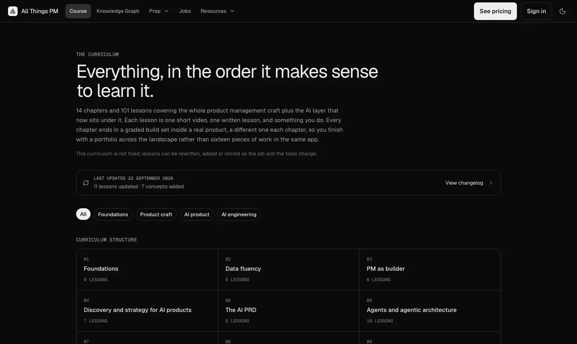
Task: Expand the Resources dropdown menu
Action: 218,11
